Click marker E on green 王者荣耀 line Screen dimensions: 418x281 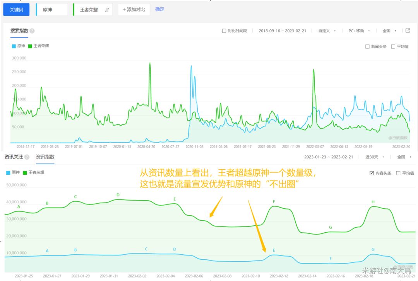(175, 199)
